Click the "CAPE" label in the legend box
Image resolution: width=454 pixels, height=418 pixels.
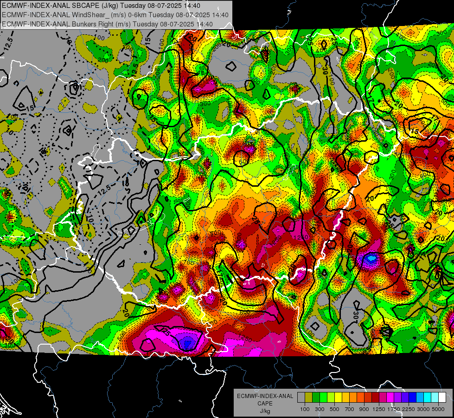(x=265, y=404)
